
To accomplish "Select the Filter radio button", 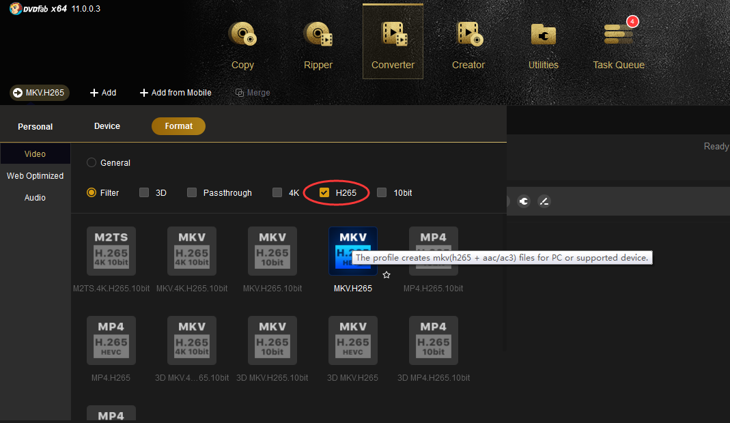I will [x=92, y=192].
